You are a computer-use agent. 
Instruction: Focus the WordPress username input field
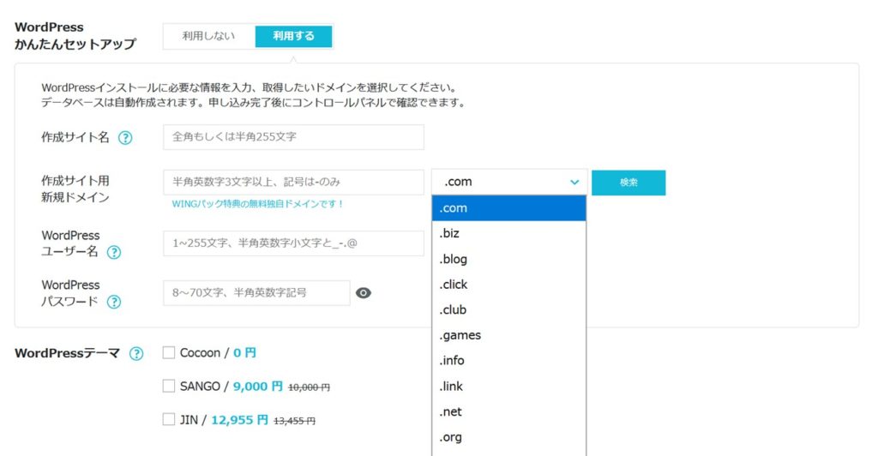pos(293,243)
